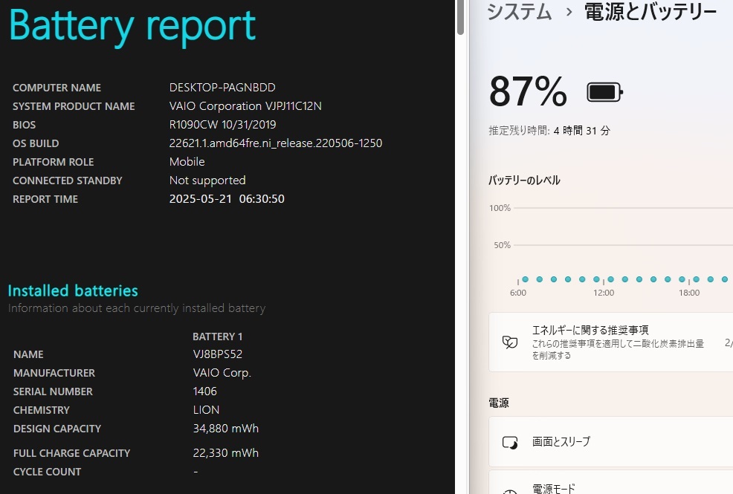Click chemistry value LION
733x494 pixels.
click(206, 410)
